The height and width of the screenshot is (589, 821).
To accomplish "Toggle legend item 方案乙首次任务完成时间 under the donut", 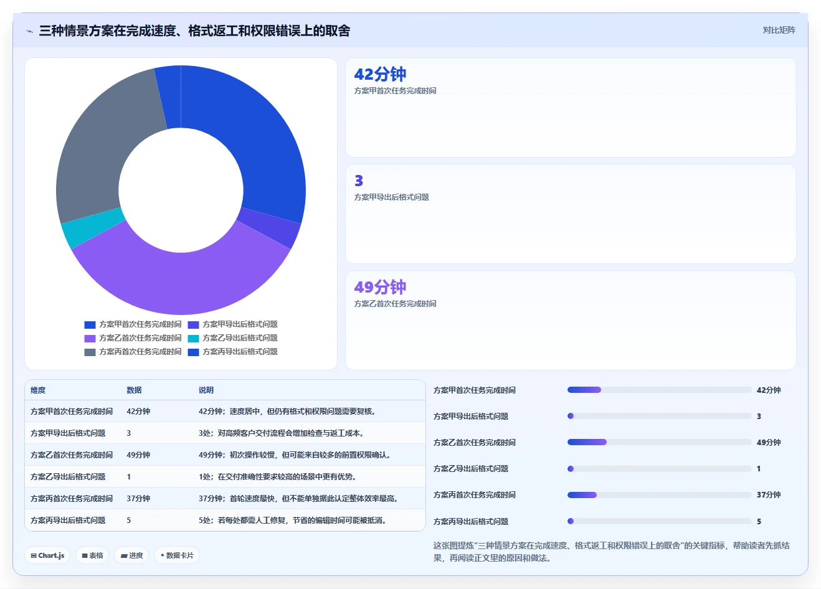I will (x=133, y=338).
